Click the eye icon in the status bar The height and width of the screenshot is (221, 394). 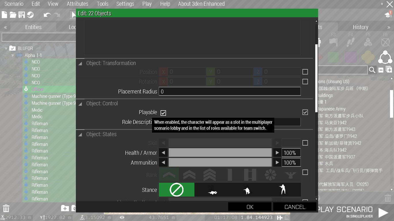pos(122,218)
